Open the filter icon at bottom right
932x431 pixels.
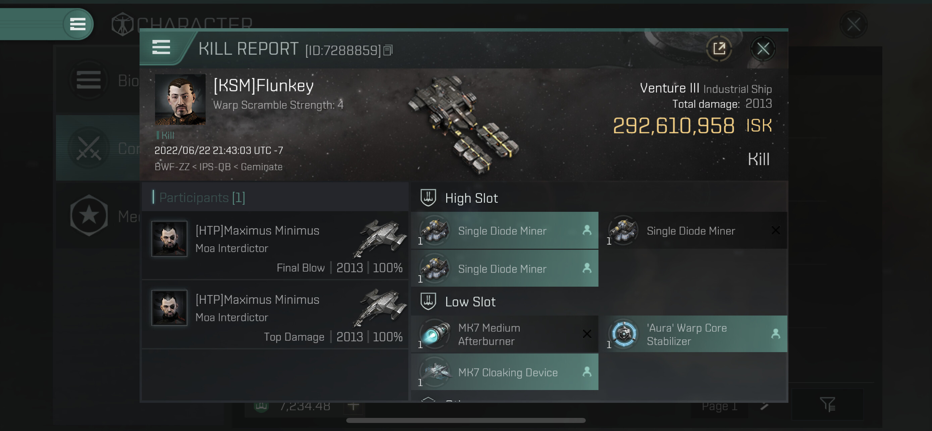click(x=827, y=404)
